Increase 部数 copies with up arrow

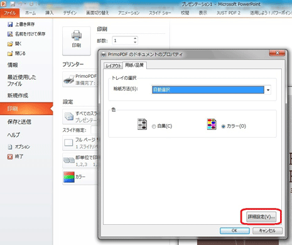pyautogui.click(x=135, y=38)
